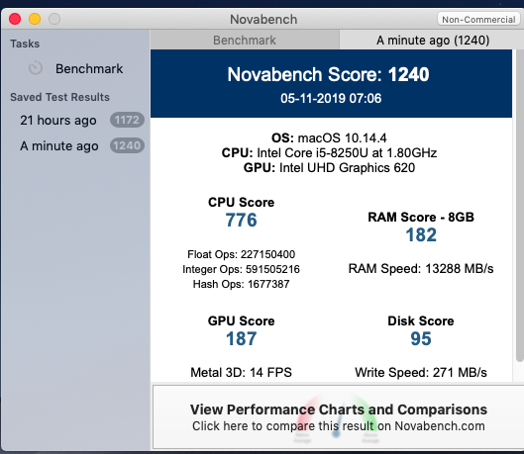
Task: Click the RAM Score - 8GB label
Action: tap(421, 218)
